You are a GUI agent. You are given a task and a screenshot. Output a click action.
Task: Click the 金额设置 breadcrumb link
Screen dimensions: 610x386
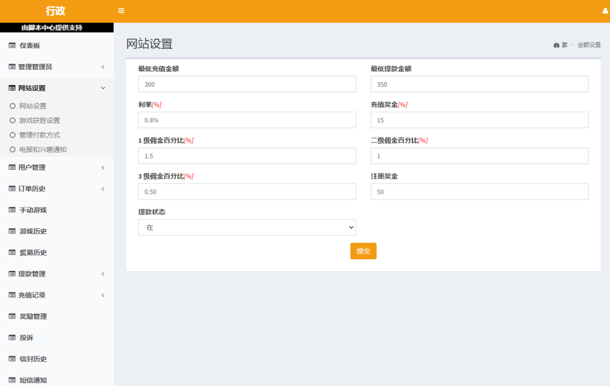coord(589,45)
